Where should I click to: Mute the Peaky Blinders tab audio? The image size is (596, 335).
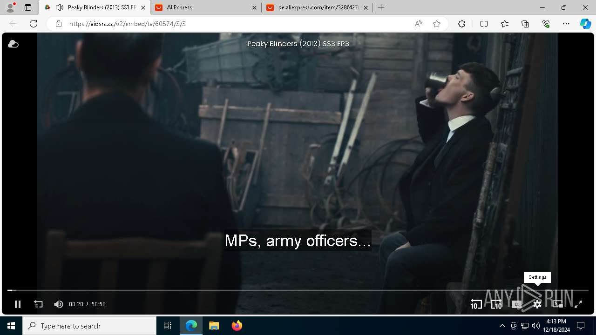coord(59,7)
